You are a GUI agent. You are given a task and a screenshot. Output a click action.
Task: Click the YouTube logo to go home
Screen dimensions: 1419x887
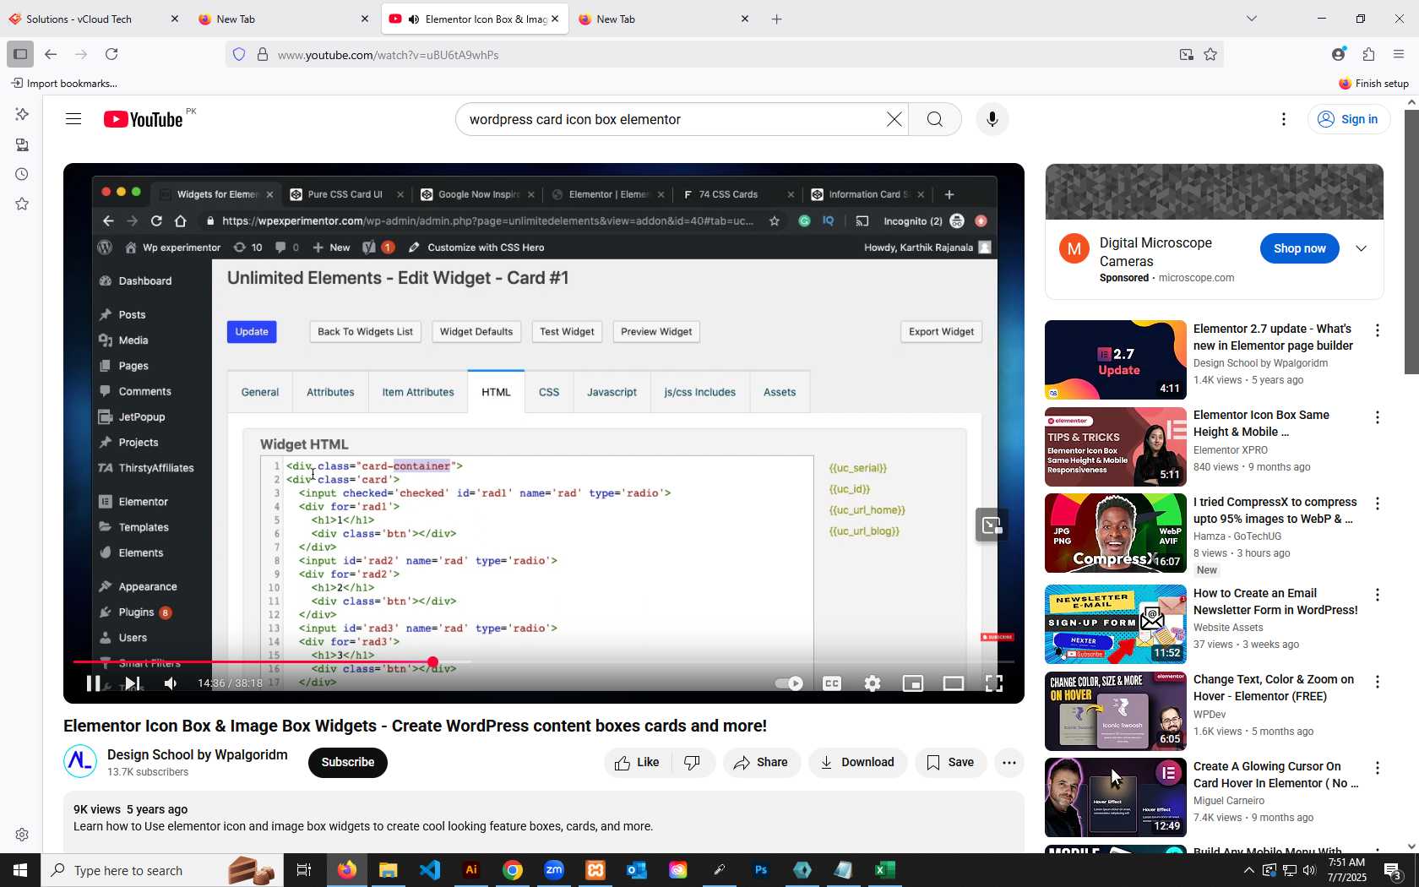pyautogui.click(x=144, y=119)
